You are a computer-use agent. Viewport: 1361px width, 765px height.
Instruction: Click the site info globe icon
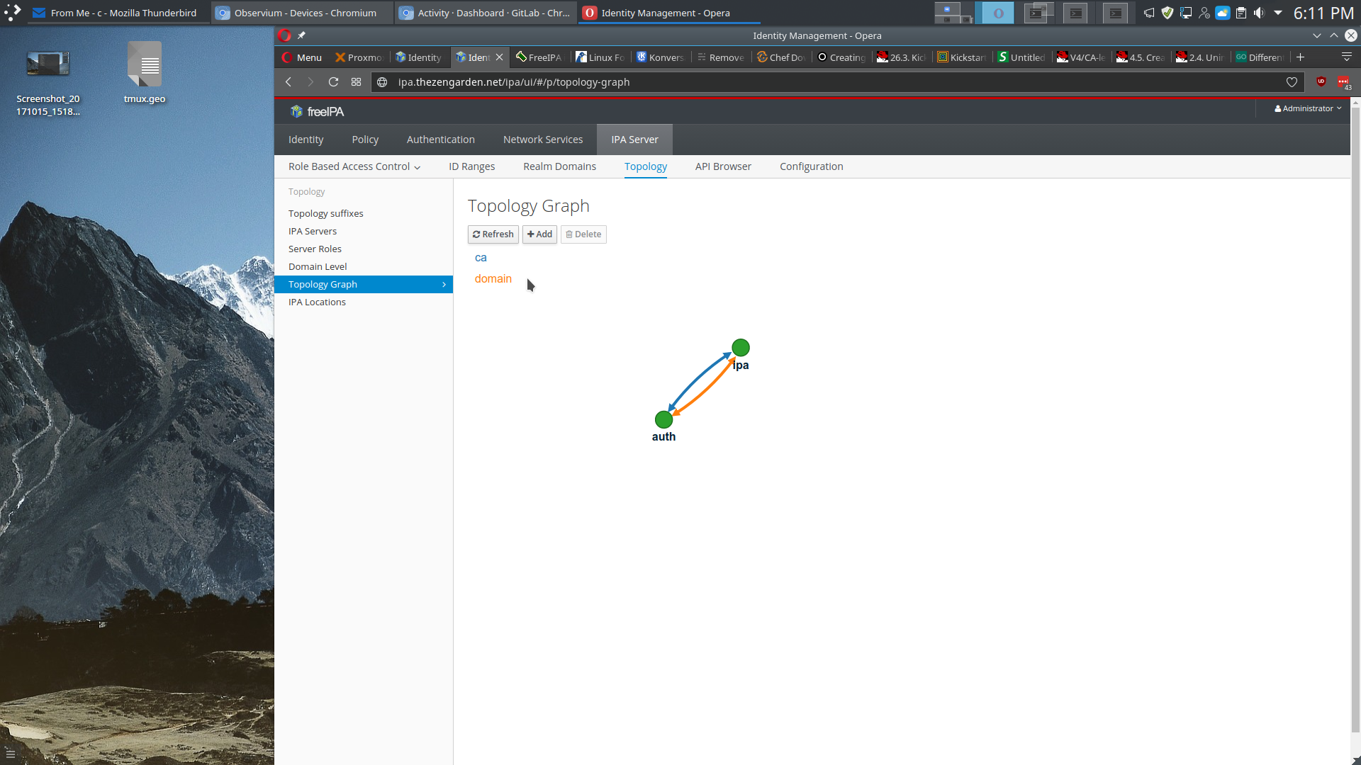(x=382, y=82)
